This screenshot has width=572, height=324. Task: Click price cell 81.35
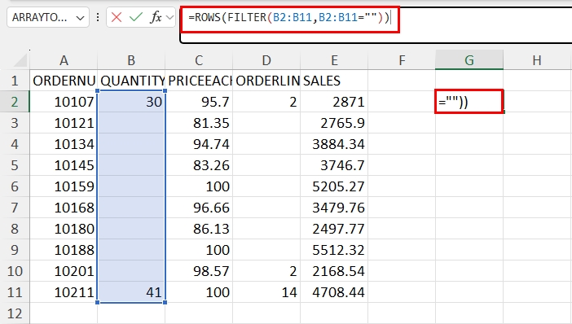tap(199, 123)
